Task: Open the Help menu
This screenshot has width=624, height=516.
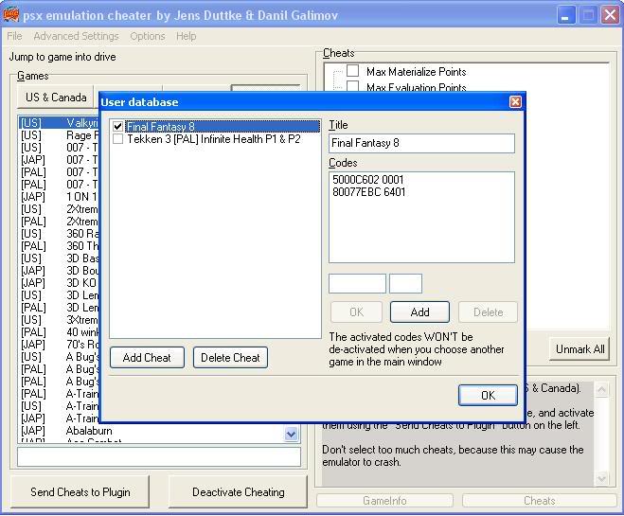Action: (186, 36)
